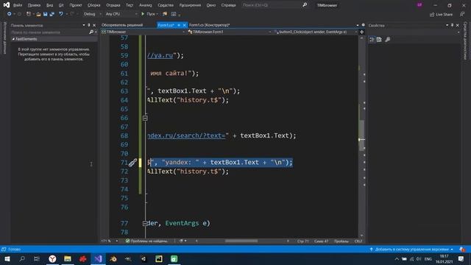Close the toolbox panel
Viewport: 471px width, 265px height.
click(x=94, y=25)
